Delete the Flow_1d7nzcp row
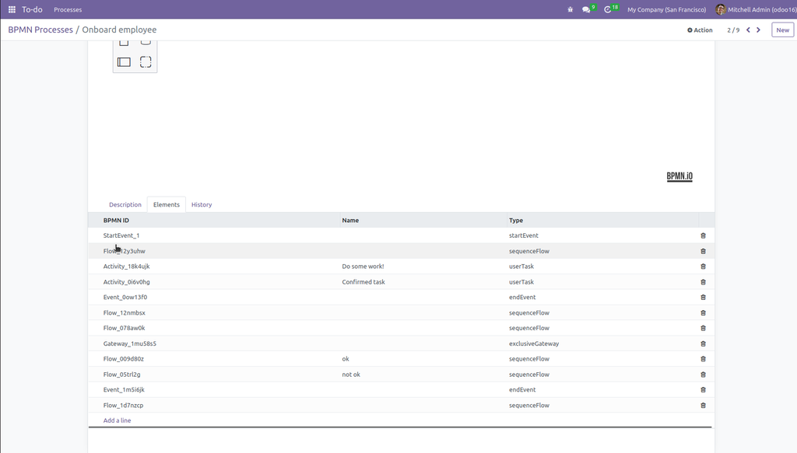The width and height of the screenshot is (797, 453). tap(704, 406)
